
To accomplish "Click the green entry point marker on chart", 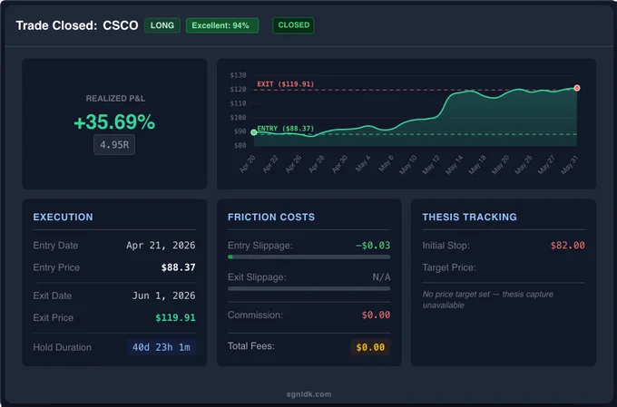I will [x=254, y=132].
